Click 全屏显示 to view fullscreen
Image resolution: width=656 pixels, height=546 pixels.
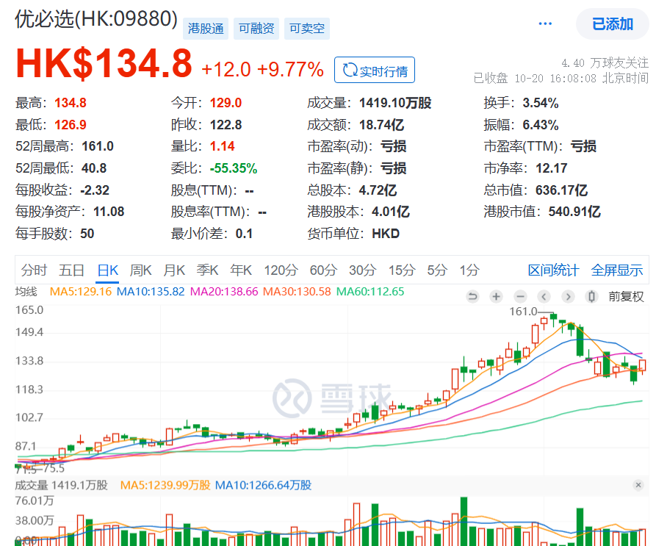616,270
